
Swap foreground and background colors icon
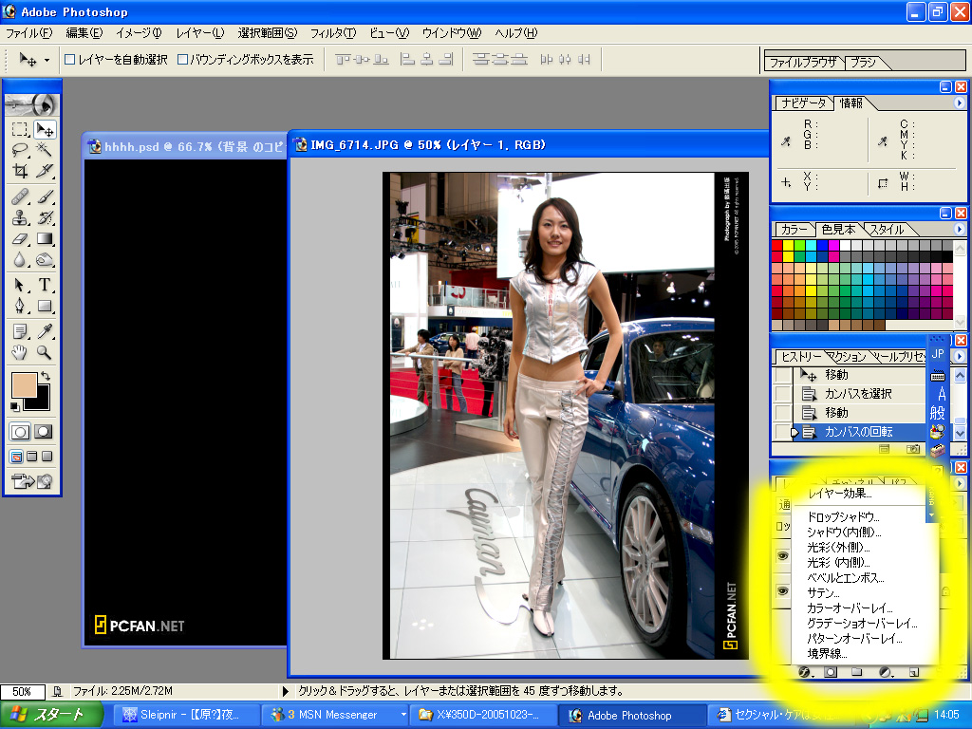45,377
